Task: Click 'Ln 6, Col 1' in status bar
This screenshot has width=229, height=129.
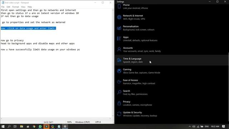Action: [49, 122]
